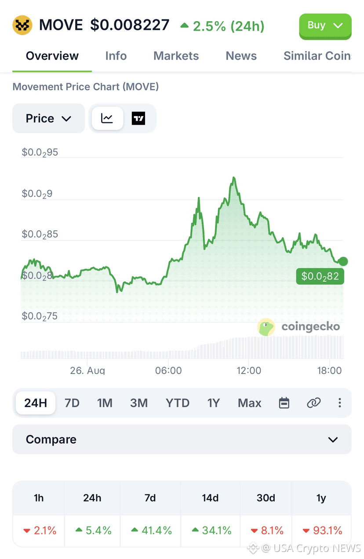The width and height of the screenshot is (364, 559).
Task: Select the 1M time range
Action: point(105,403)
